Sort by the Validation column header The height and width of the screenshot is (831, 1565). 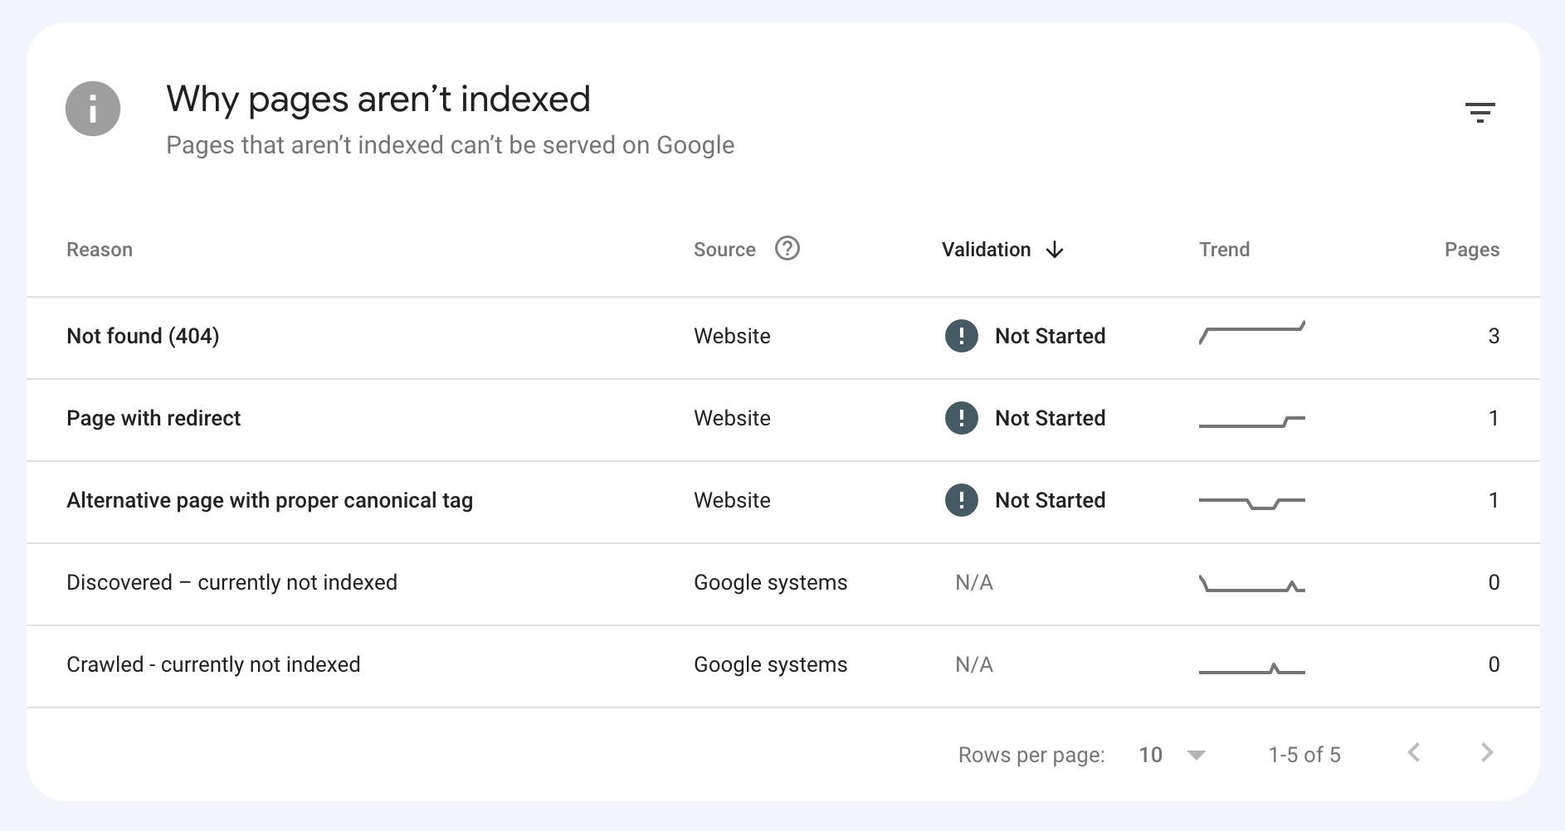(986, 250)
